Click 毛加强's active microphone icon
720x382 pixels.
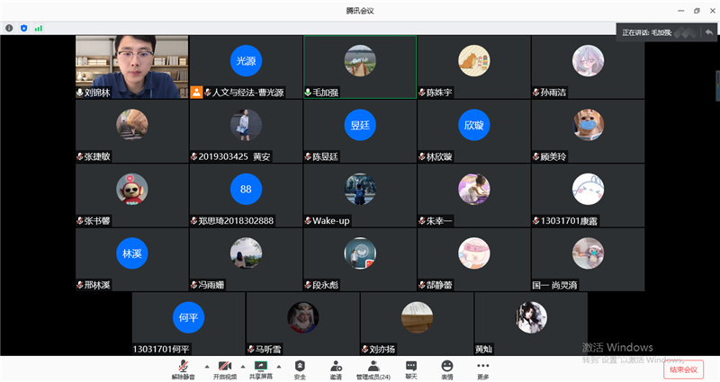[x=308, y=93]
